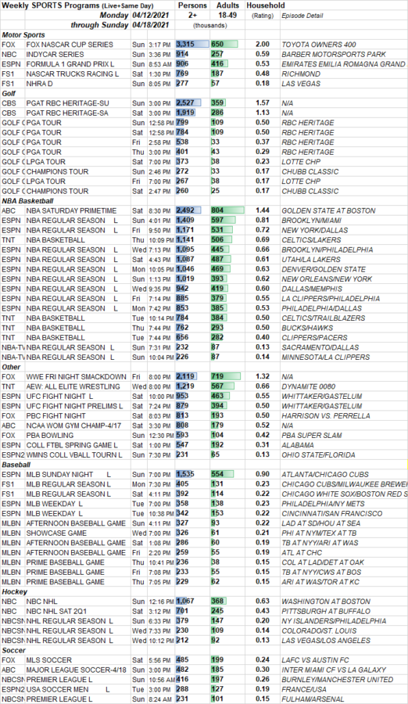Select the 'Weekly SPORTS Programs' title cell
The width and height of the screenshot is (408, 704).
(x=77, y=5)
